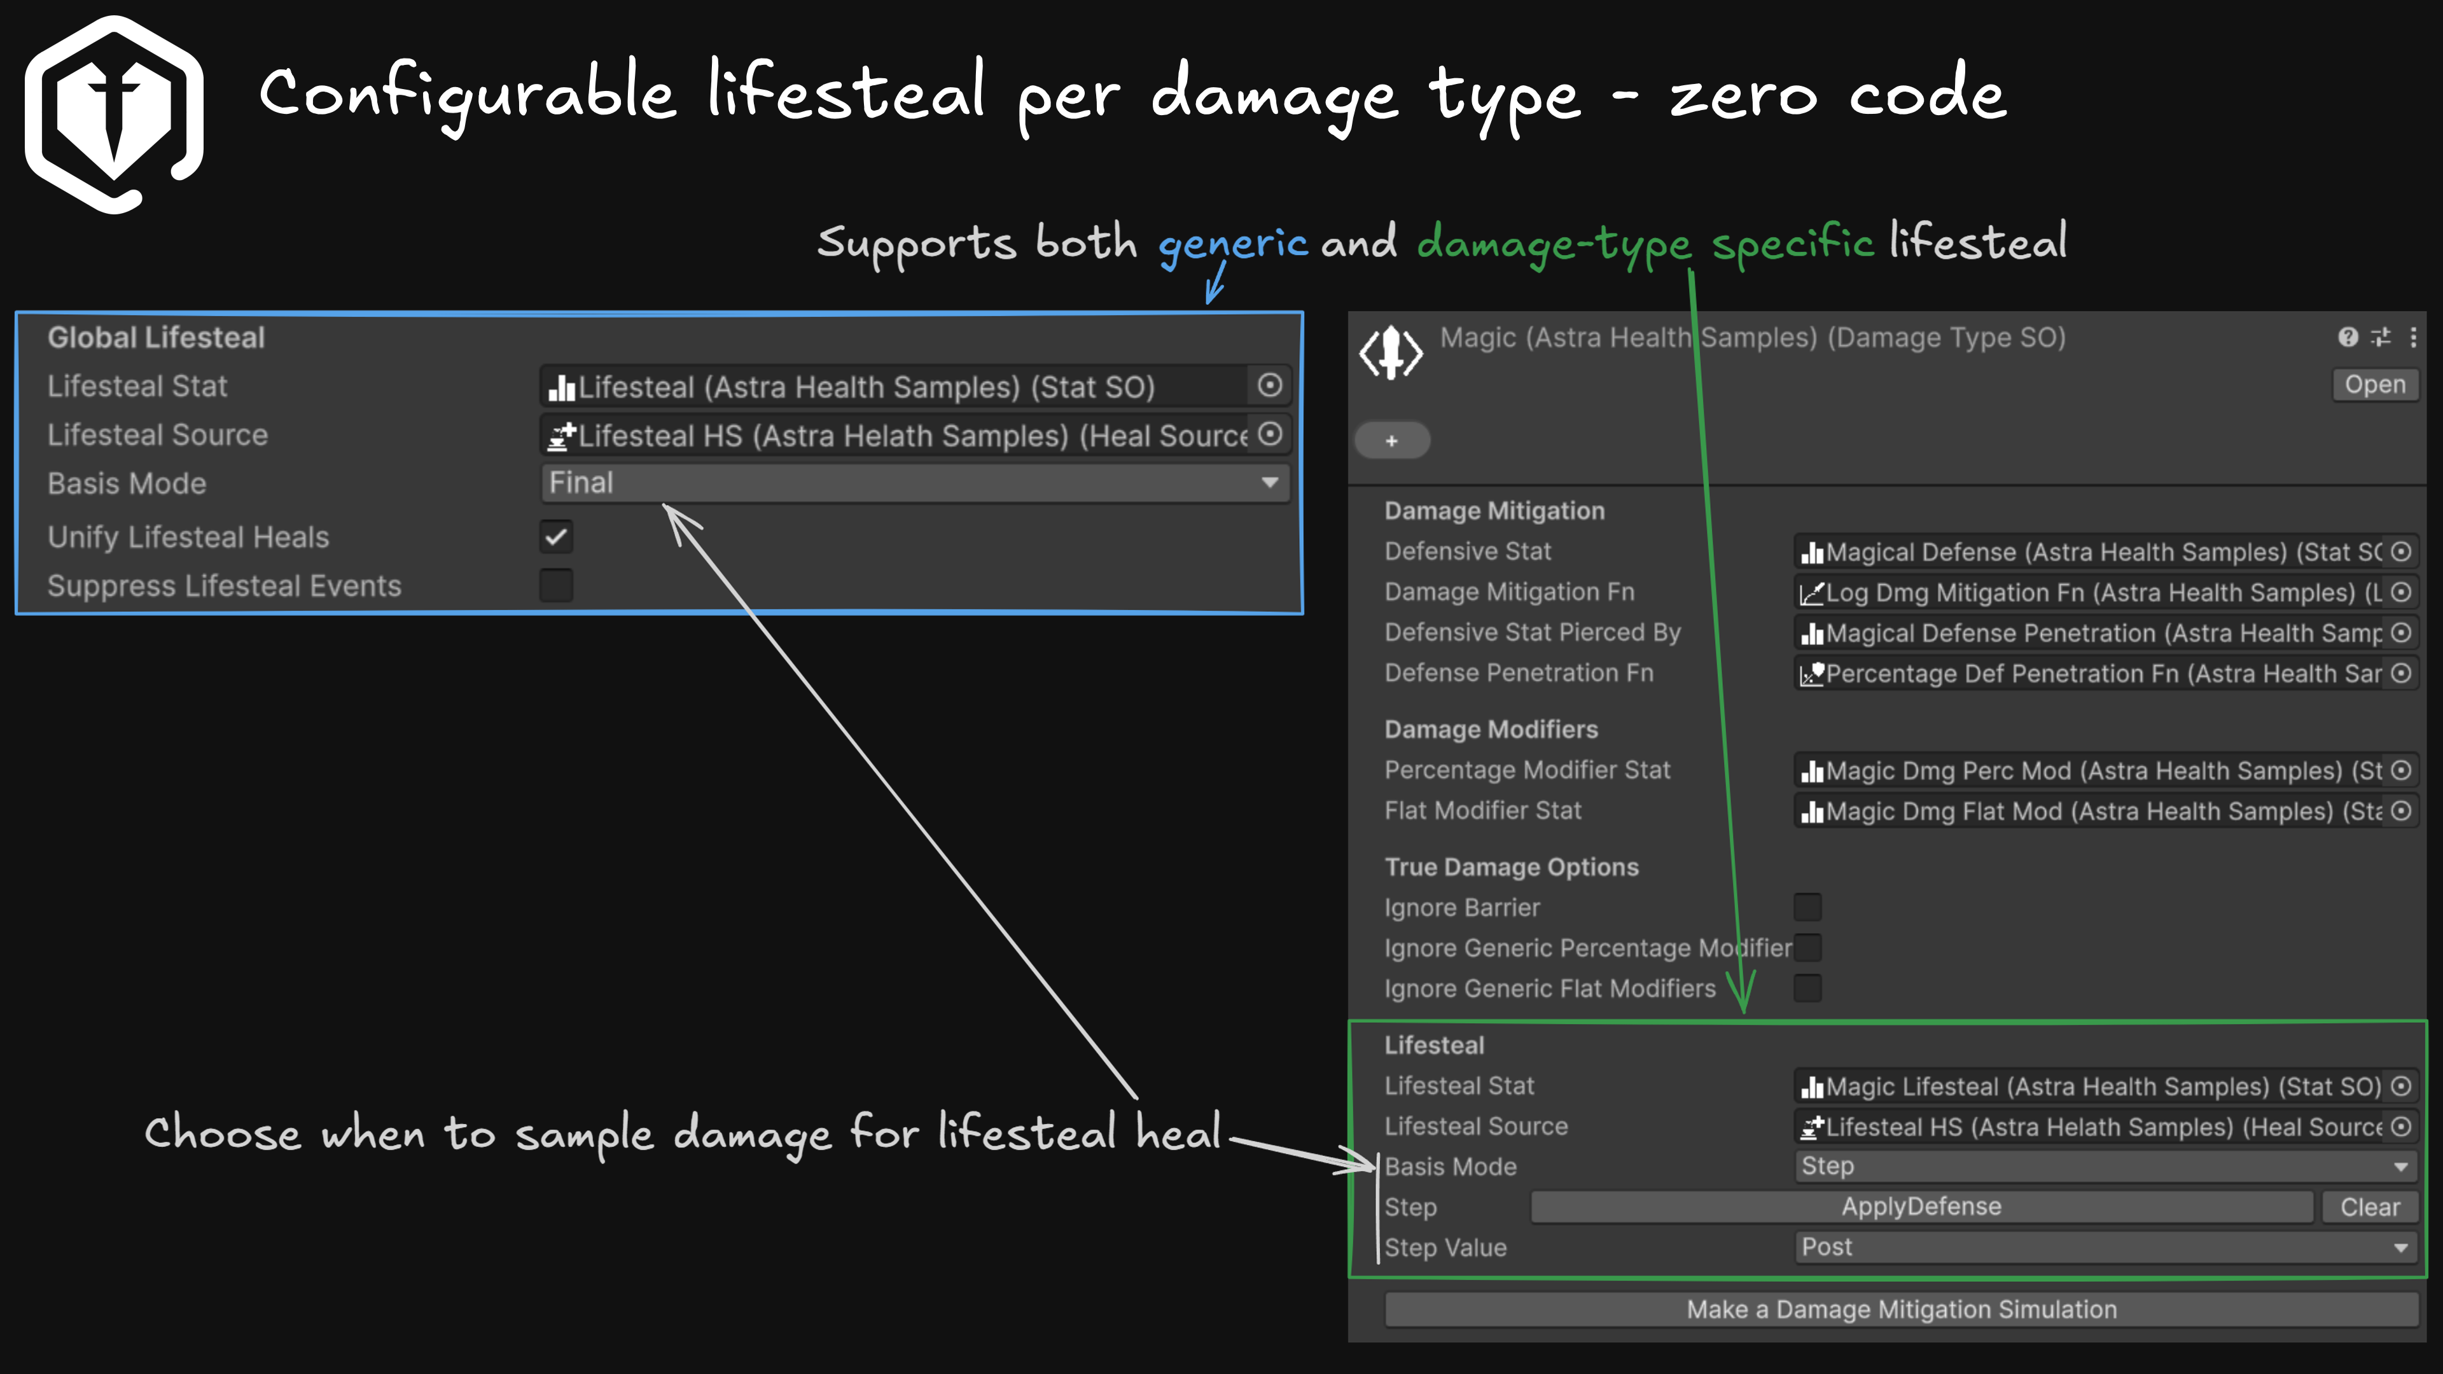Open the object picker for global Lifesteal Source
This screenshot has width=2443, height=1374.
tap(1270, 434)
